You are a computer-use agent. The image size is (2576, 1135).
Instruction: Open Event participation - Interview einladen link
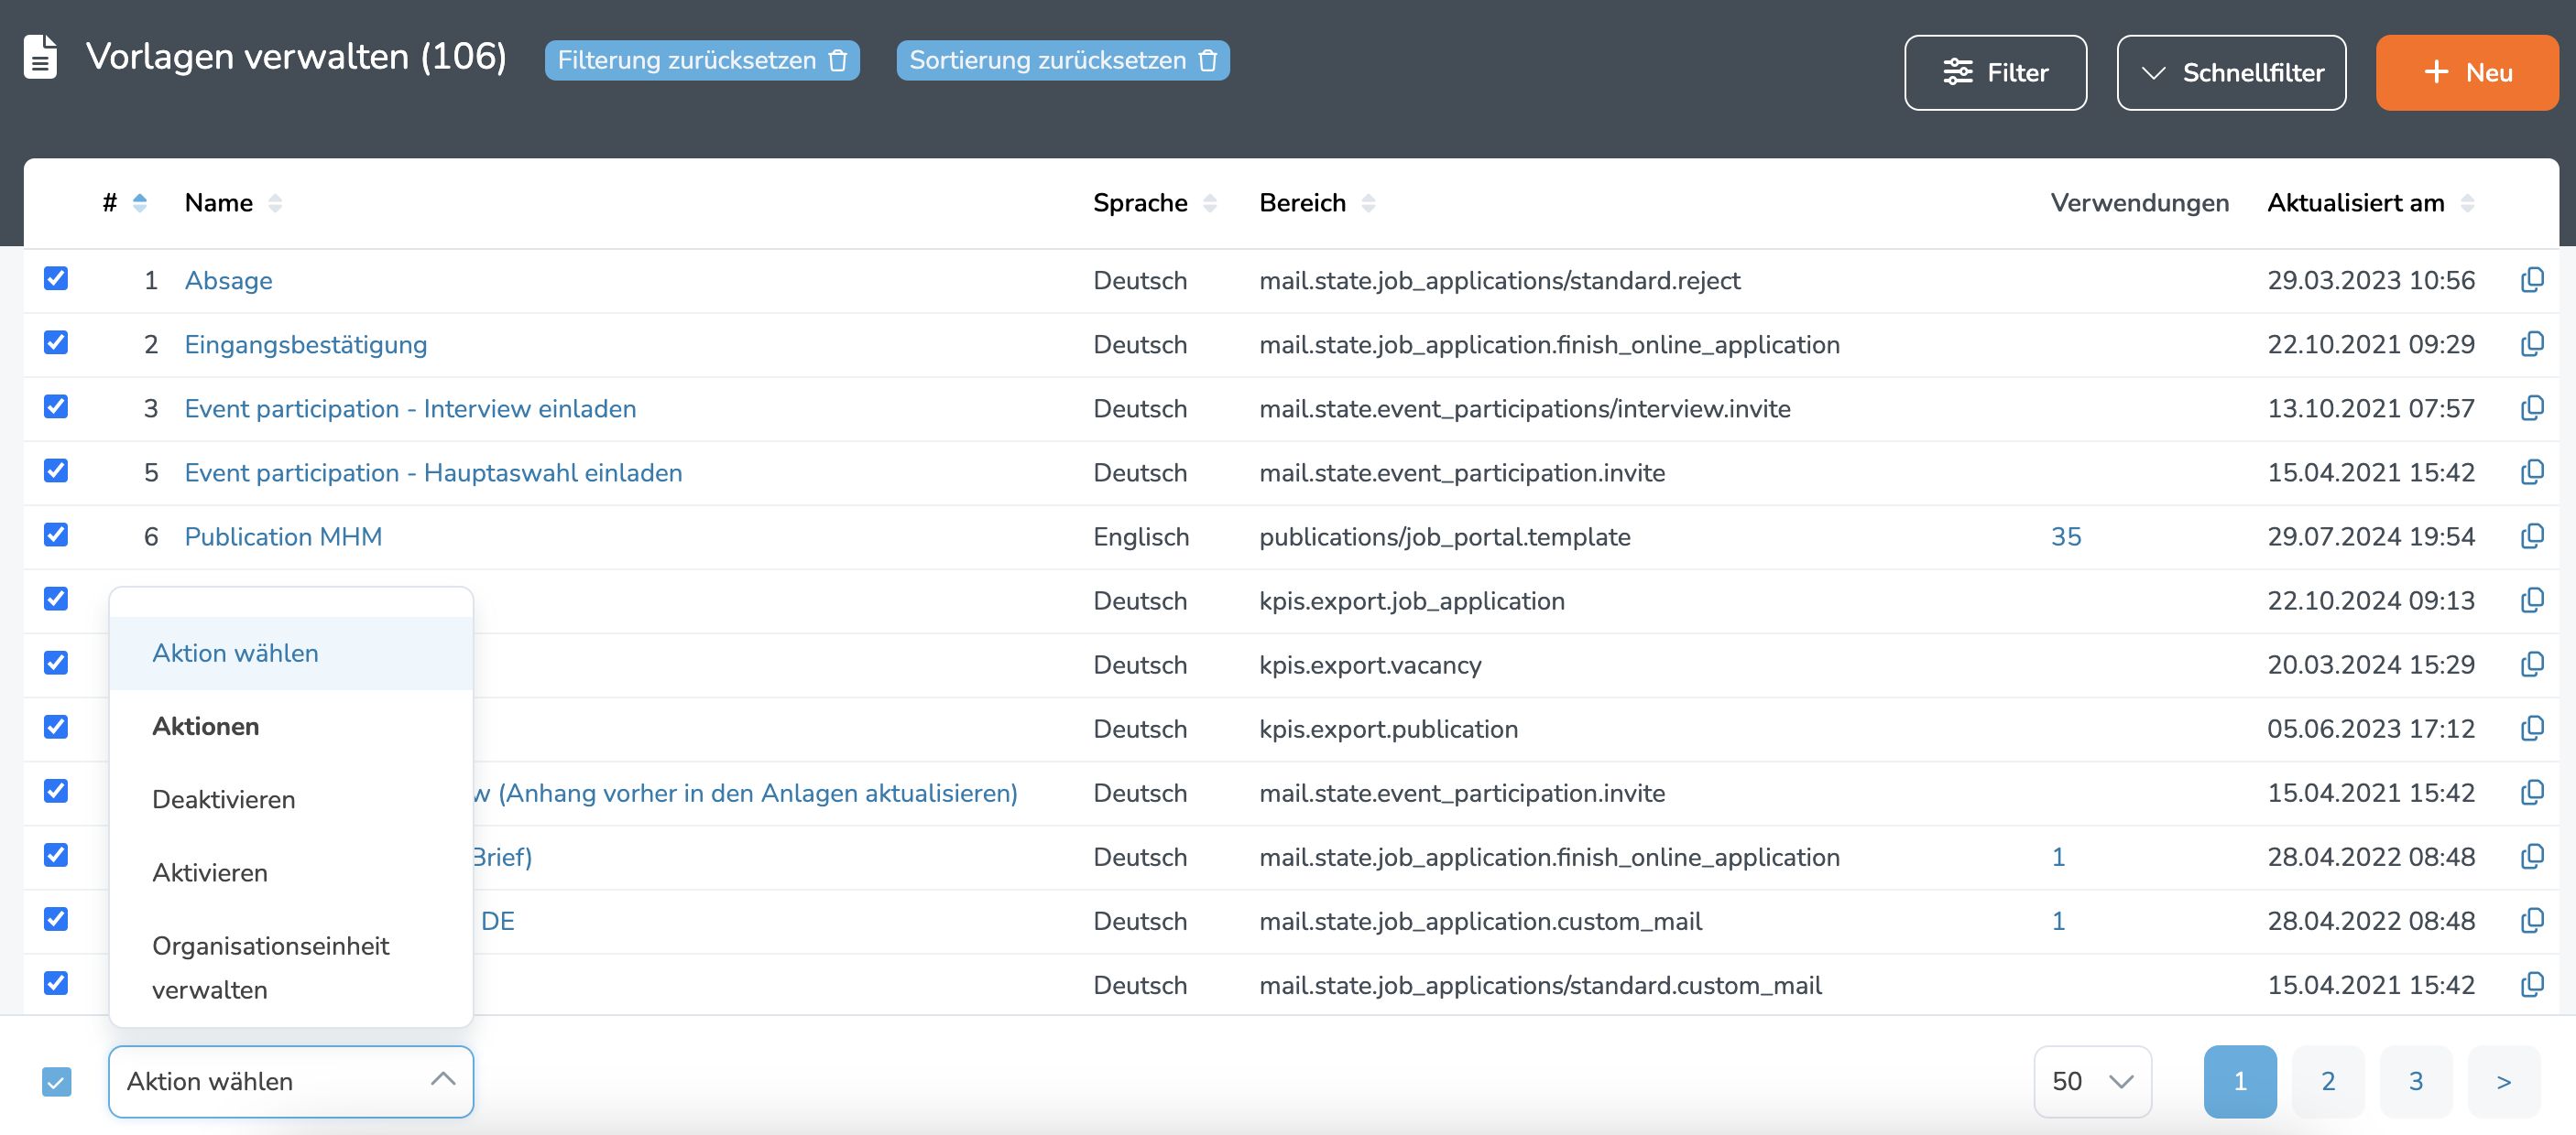pos(410,408)
